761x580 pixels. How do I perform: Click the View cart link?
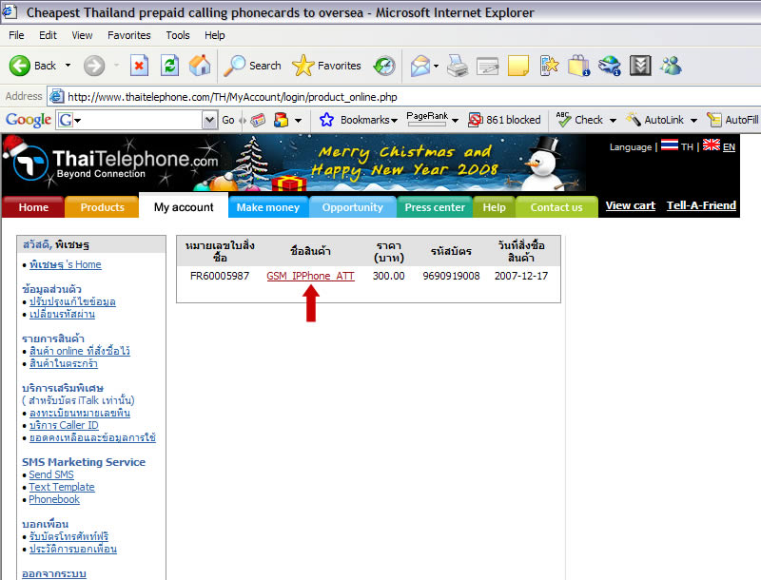click(x=630, y=205)
